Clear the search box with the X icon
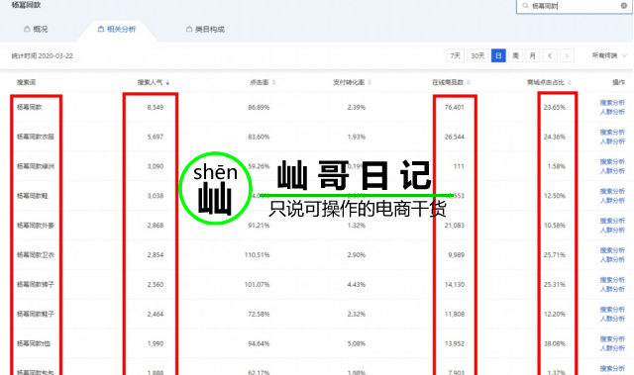Screen dimensions: 634x375 coord(624,6)
